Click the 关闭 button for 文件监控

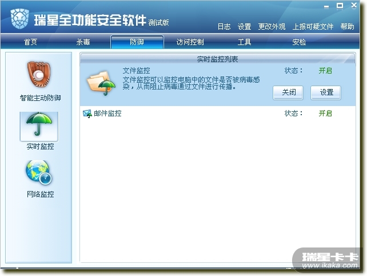[x=288, y=92]
